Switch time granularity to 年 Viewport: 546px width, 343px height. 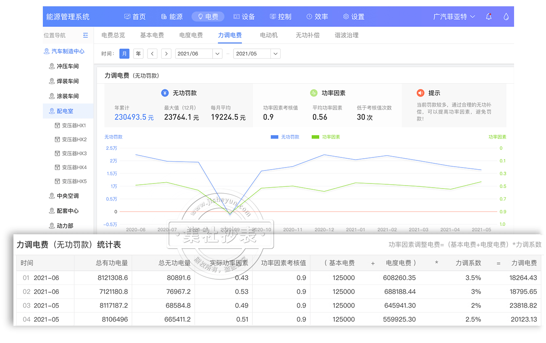pyautogui.click(x=138, y=54)
